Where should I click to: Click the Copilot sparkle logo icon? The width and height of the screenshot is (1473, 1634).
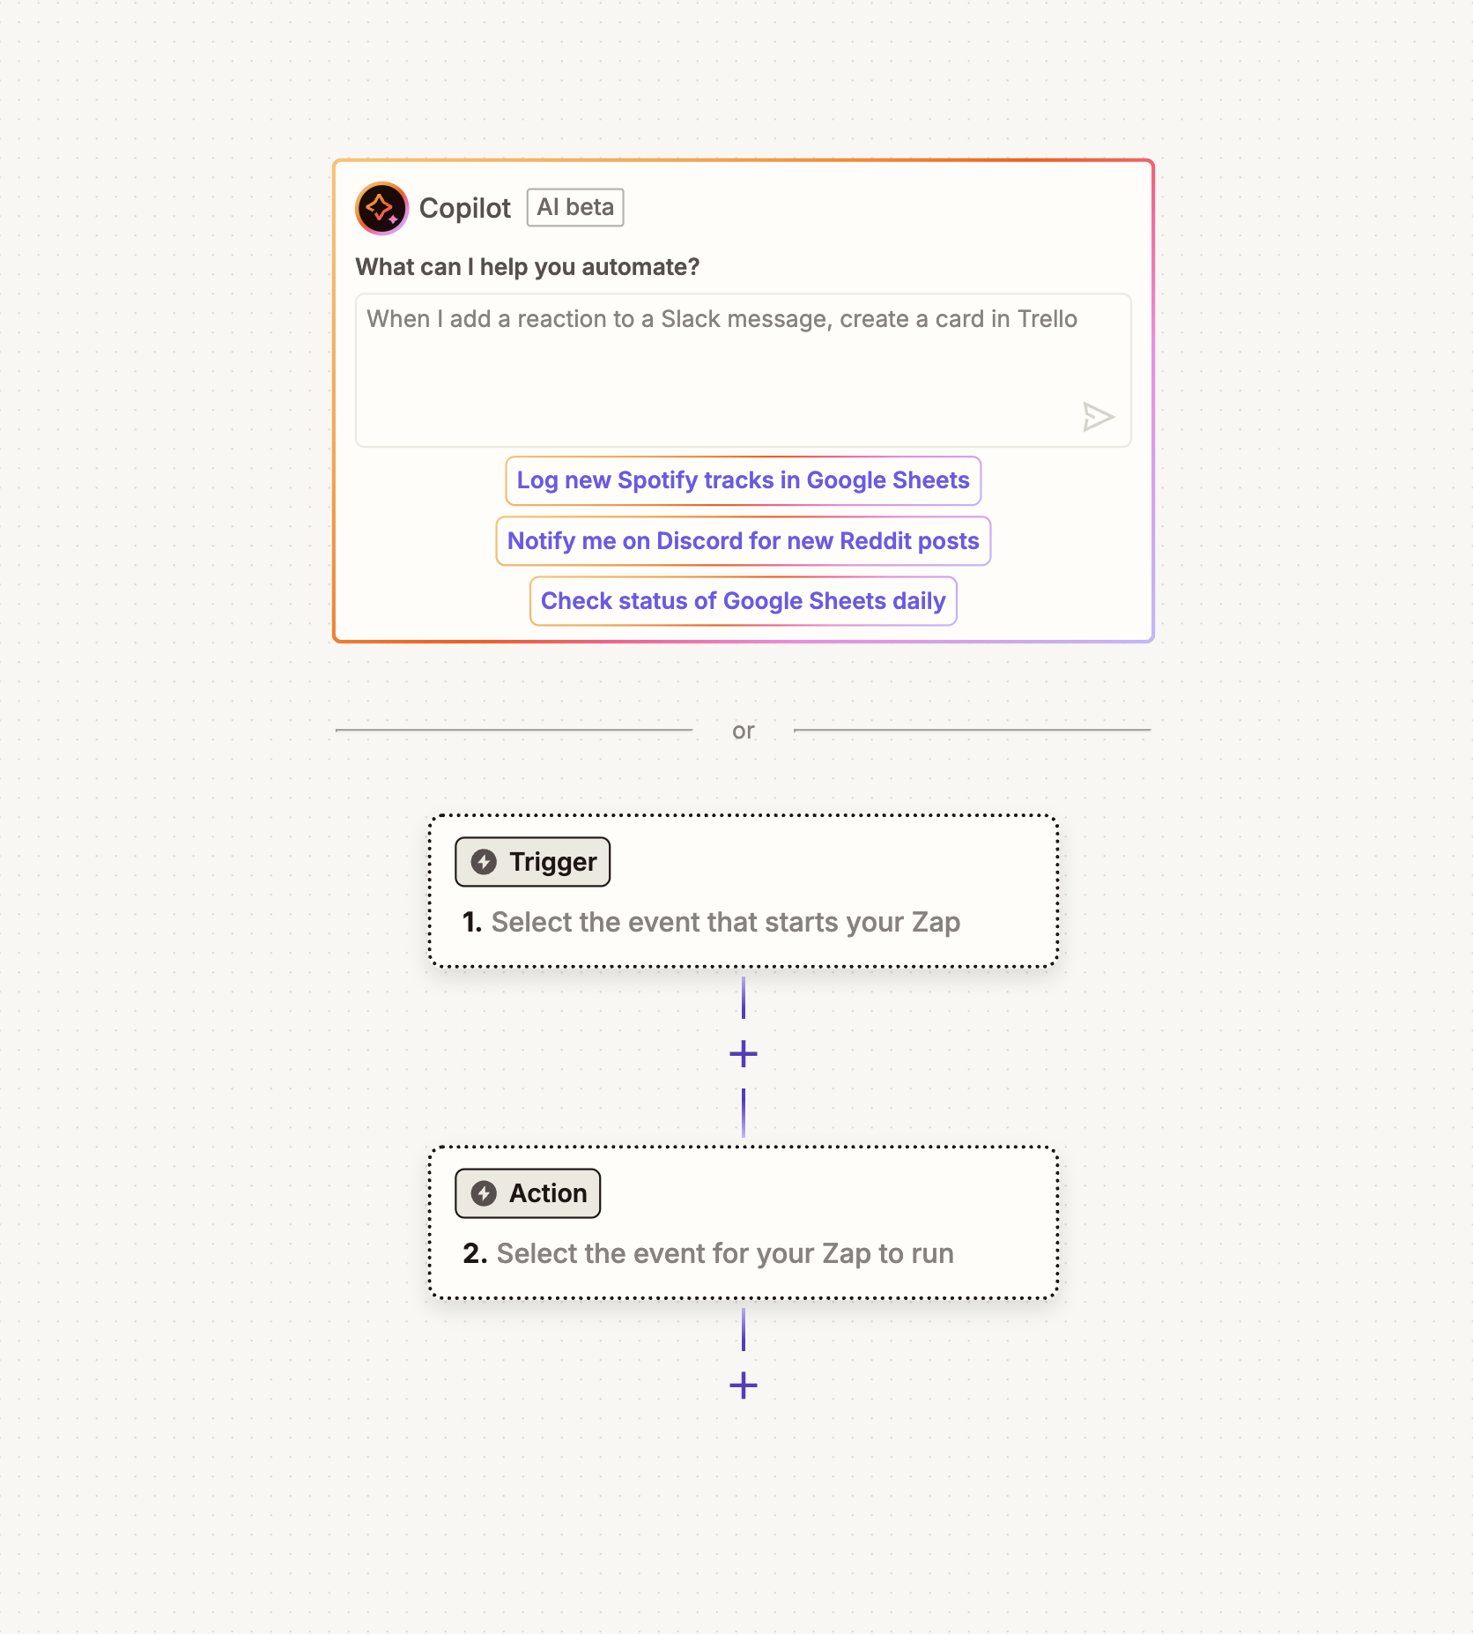(382, 208)
